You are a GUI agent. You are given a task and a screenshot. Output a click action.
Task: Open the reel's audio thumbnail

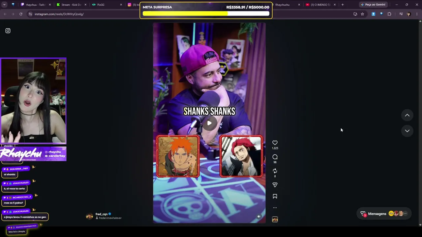(275, 220)
